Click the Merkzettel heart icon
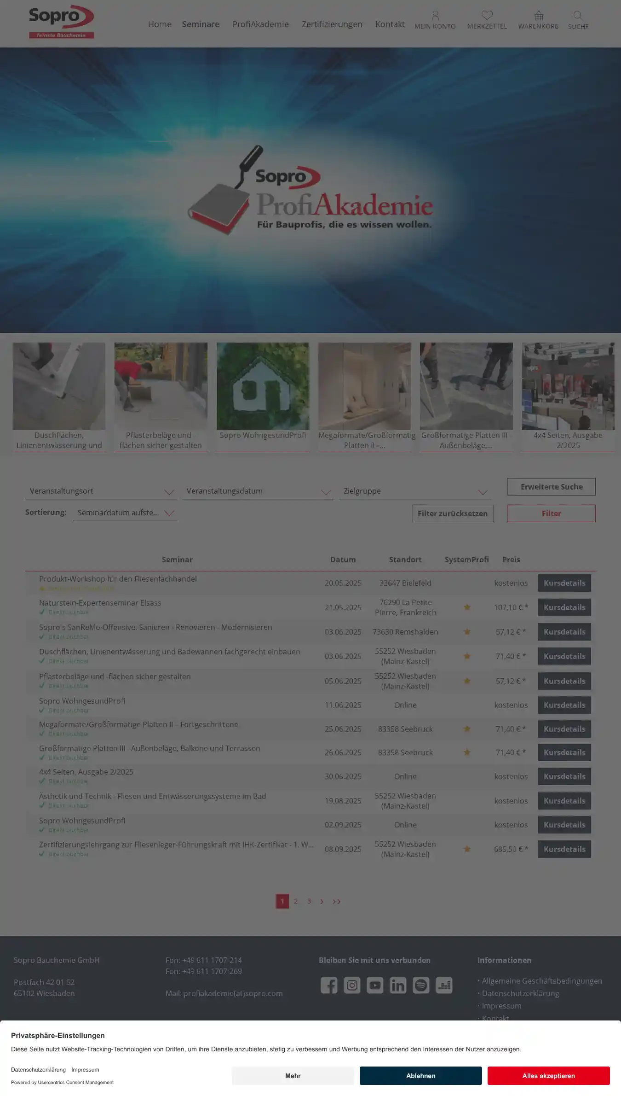 tap(487, 16)
